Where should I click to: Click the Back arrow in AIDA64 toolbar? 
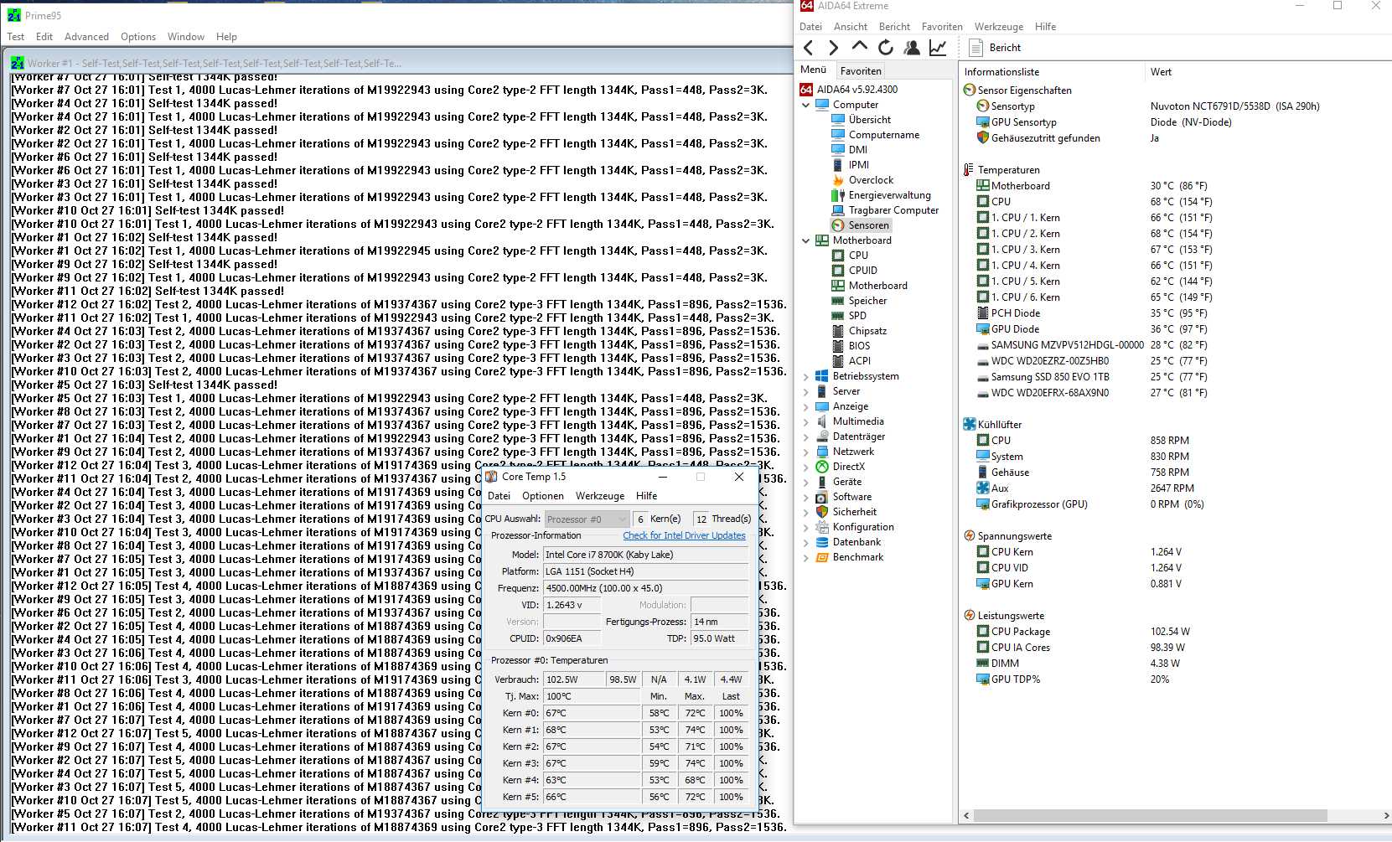pos(809,48)
